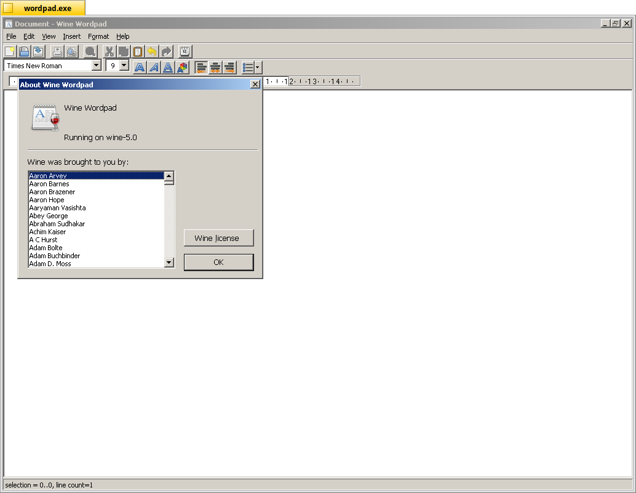This screenshot has width=636, height=493.
Task: Click the Wordpad application icon in title bar
Action: click(x=9, y=24)
